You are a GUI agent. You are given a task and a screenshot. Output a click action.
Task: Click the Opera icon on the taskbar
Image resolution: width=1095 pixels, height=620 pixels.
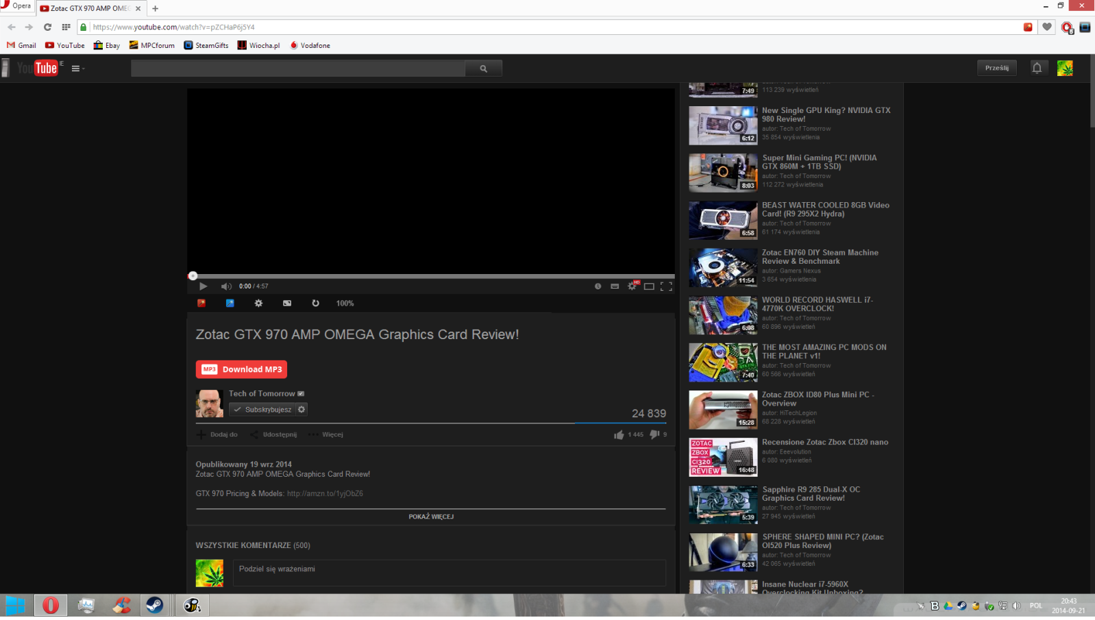51,606
